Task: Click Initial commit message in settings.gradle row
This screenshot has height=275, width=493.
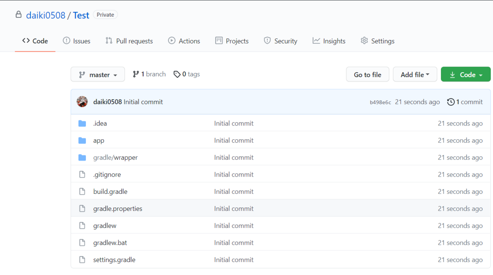Action: (x=234, y=259)
